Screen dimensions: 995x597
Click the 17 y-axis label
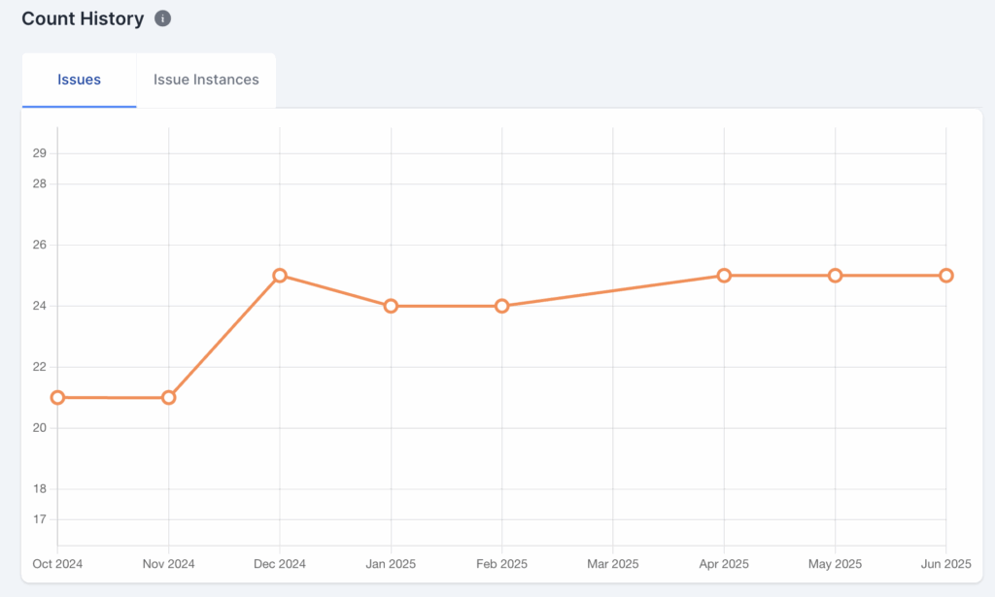click(x=40, y=519)
